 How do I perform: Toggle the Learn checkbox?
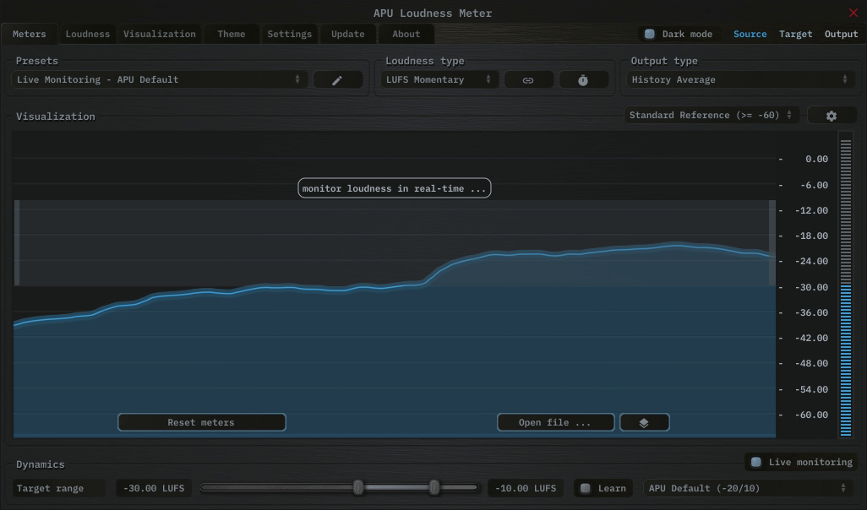click(586, 488)
